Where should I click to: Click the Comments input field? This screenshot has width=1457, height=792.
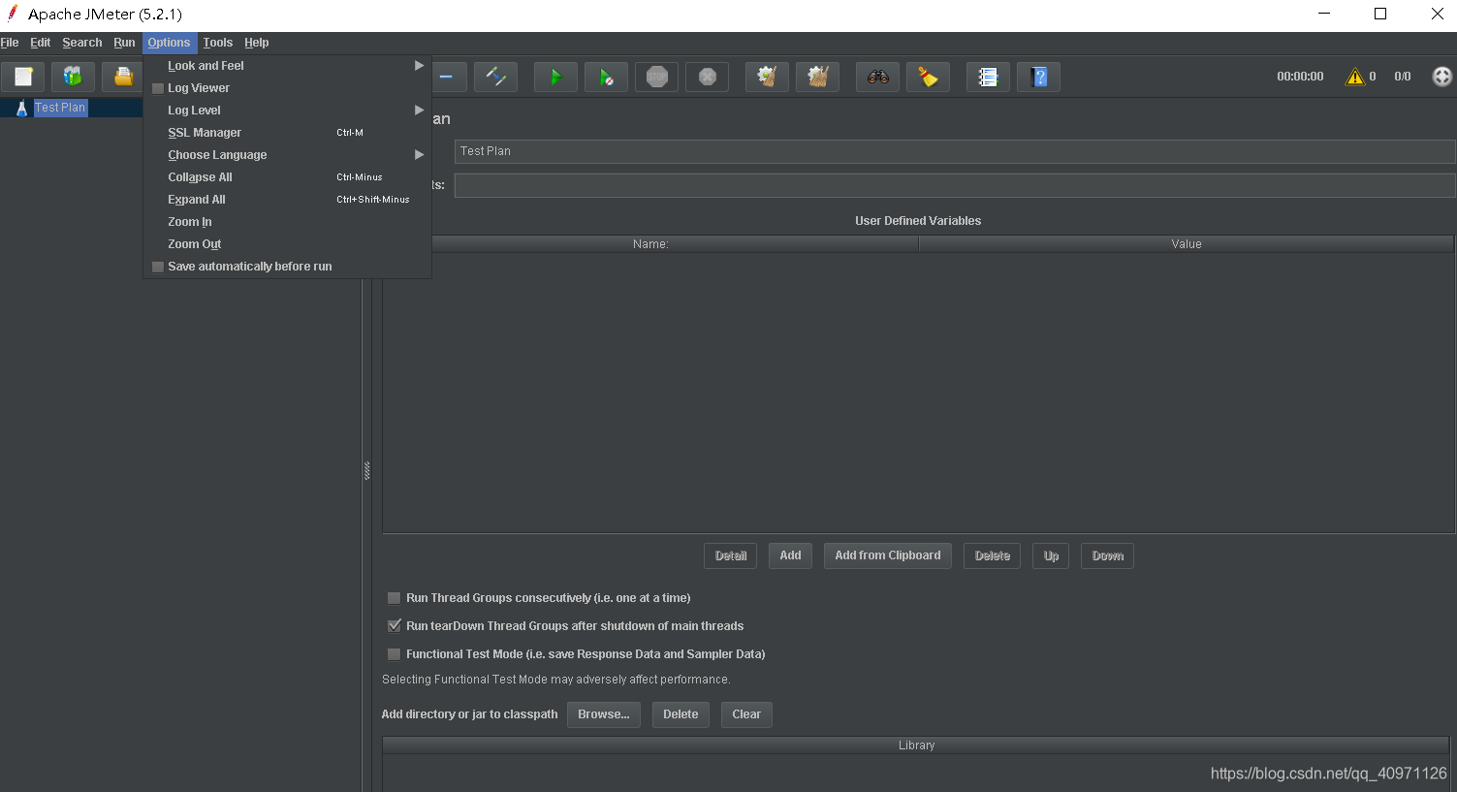[x=955, y=185]
